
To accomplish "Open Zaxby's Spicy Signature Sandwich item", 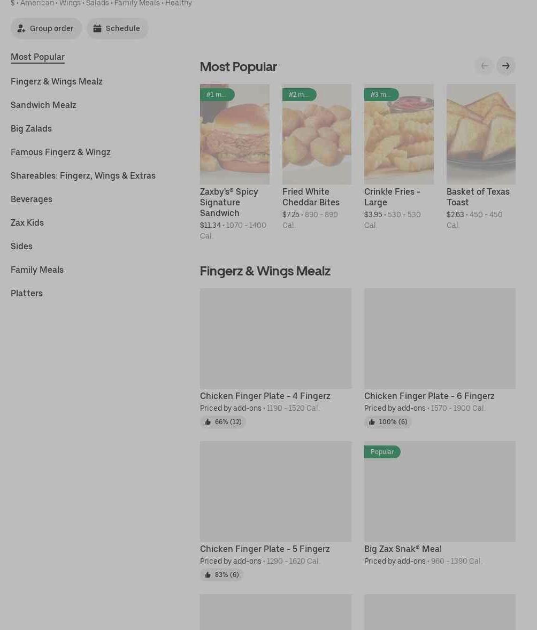I will click(235, 162).
